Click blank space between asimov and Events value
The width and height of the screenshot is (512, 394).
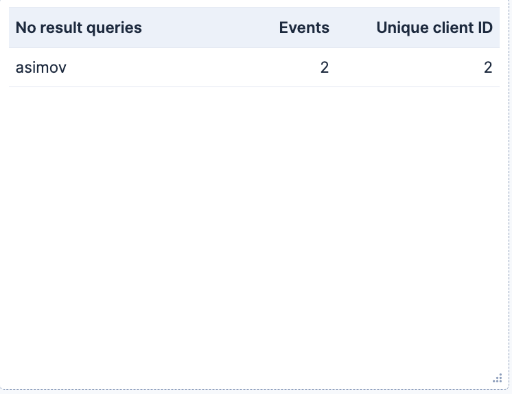(x=193, y=68)
